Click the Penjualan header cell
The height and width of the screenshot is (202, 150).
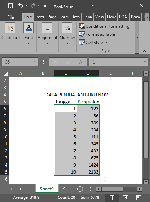coord(88,102)
